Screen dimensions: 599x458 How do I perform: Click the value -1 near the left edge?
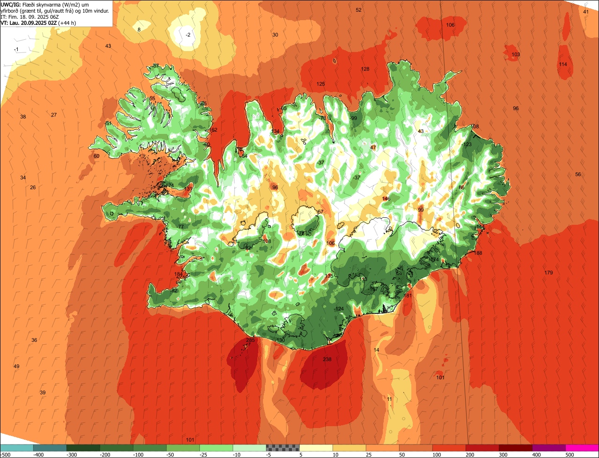[x=16, y=49]
